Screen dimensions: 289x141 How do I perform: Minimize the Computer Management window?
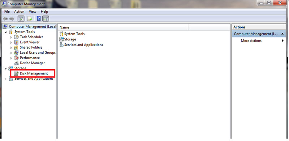coord(261,3)
